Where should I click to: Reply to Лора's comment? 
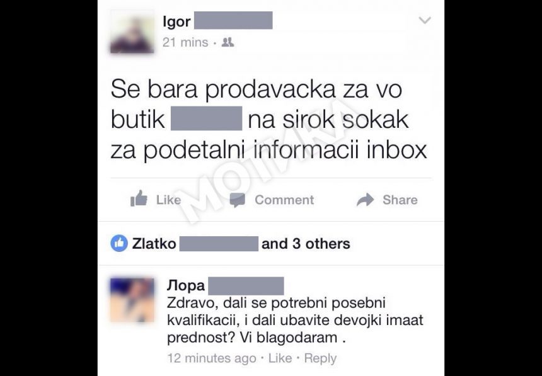(320, 359)
